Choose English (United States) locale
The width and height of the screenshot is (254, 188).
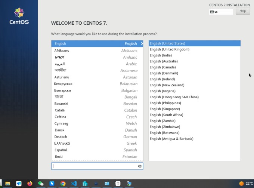pos(195,43)
